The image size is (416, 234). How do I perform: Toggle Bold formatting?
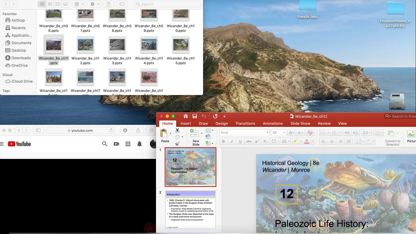[223, 141]
